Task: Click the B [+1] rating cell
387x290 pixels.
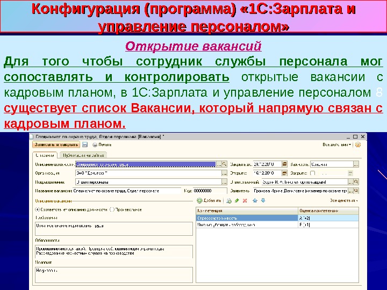Action: pos(328,224)
